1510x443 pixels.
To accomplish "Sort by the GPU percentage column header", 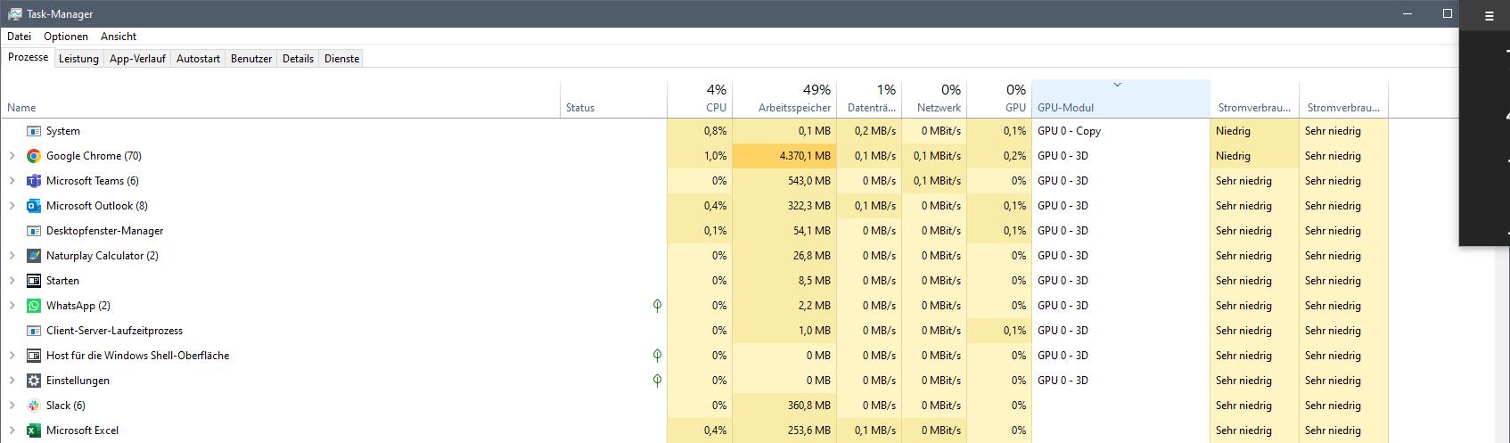I will point(999,99).
